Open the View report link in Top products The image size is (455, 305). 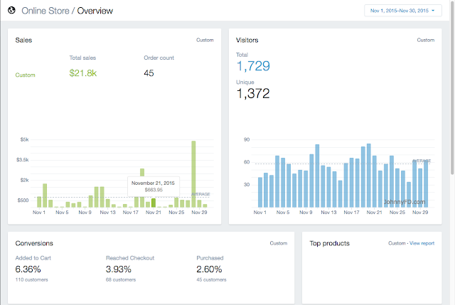pos(422,243)
